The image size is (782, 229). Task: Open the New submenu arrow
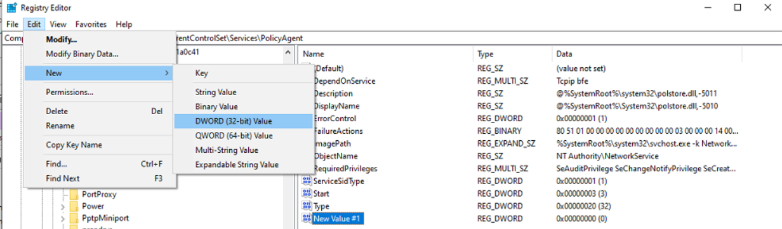(x=166, y=74)
